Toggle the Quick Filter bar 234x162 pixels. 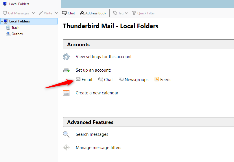tap(143, 13)
